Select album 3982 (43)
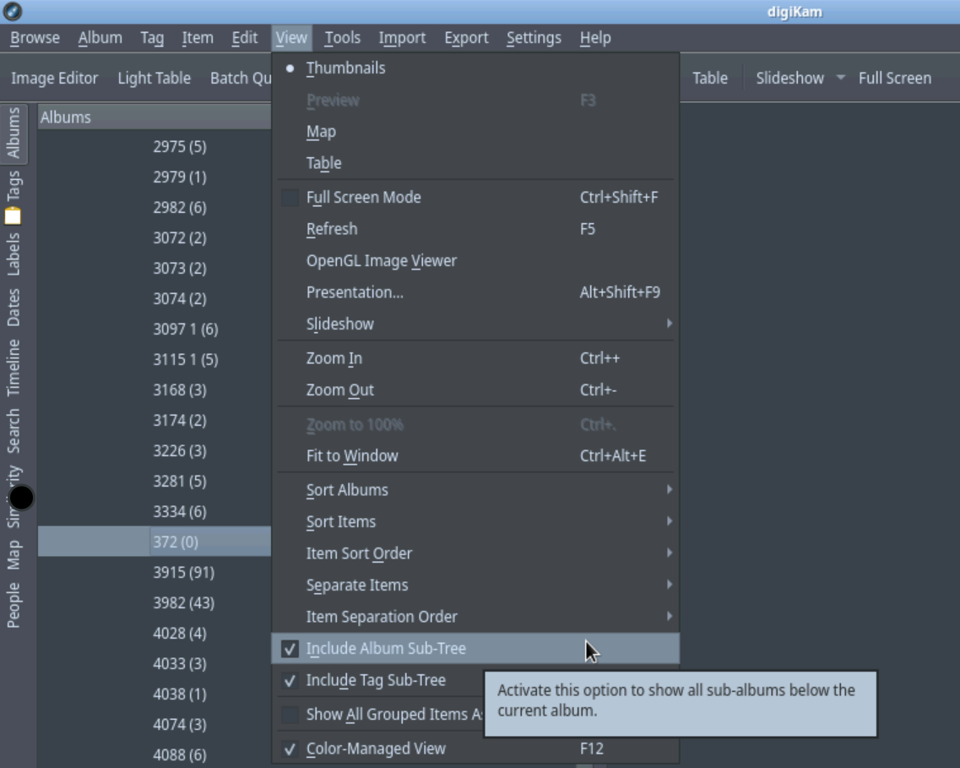Screen dimensions: 960x768 click(184, 603)
